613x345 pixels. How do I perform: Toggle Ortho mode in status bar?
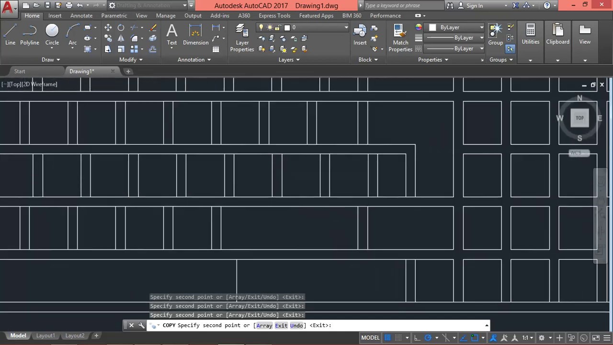[417, 338]
